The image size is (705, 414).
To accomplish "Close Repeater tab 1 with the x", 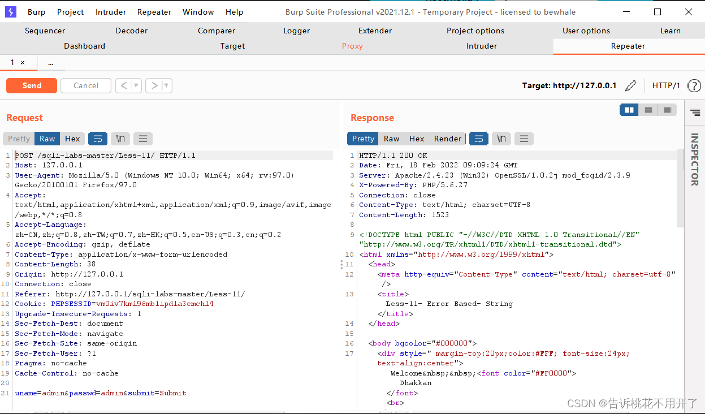I will pyautogui.click(x=23, y=63).
